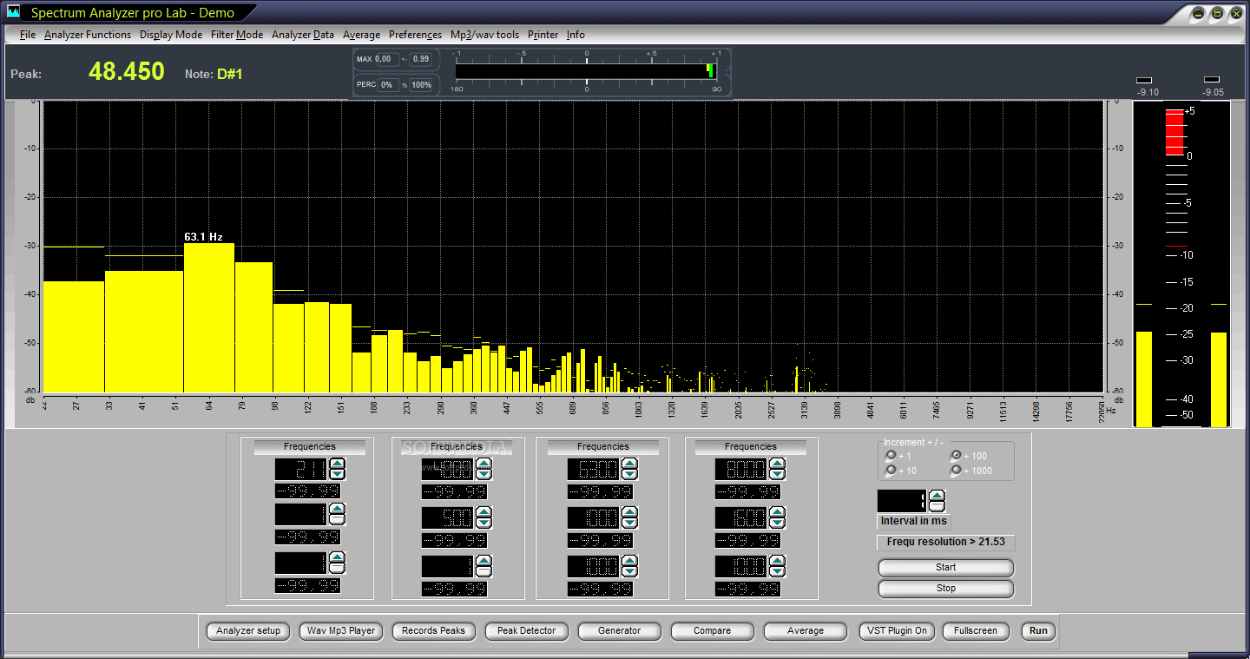The width and height of the screenshot is (1250, 659).
Task: Click the MAX 0,00 value box
Action: pos(386,59)
